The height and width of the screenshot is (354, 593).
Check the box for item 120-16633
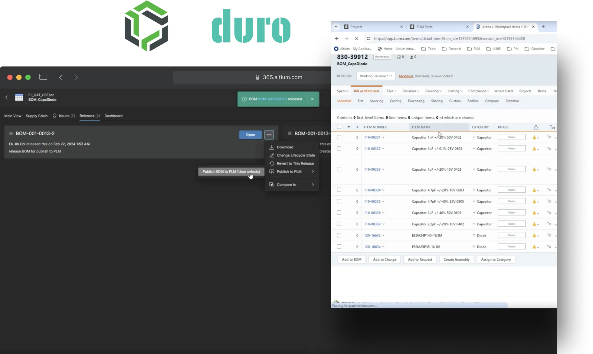tap(339, 235)
